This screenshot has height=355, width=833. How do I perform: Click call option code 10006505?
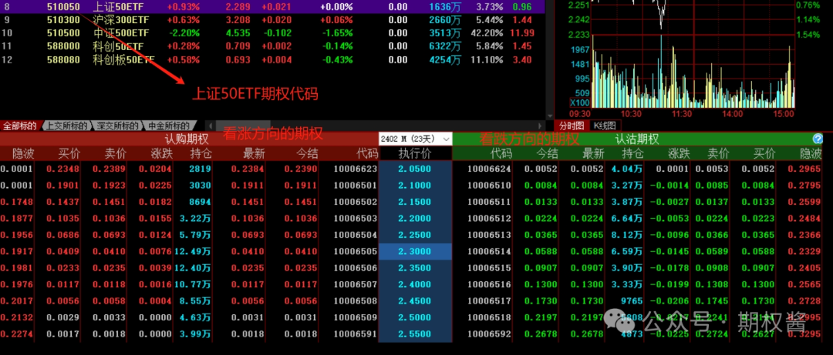pos(356,252)
